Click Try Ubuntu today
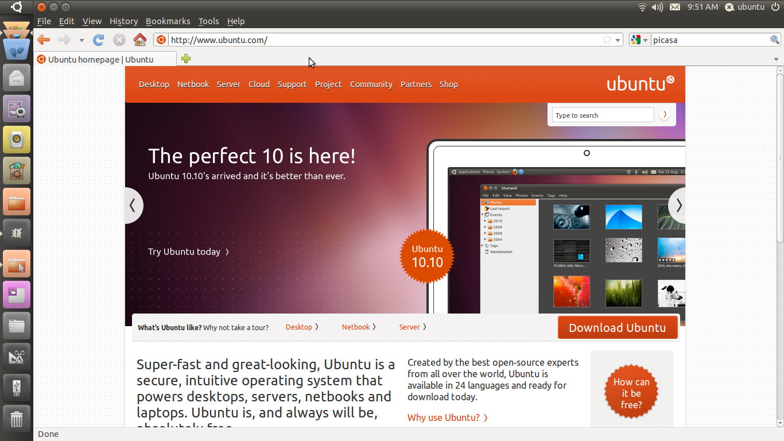 (x=185, y=252)
